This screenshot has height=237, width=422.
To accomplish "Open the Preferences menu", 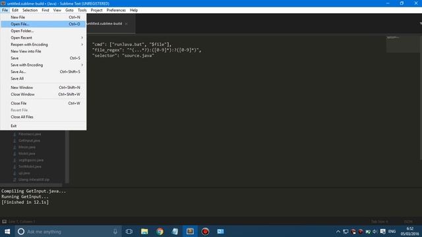I will click(116, 11).
